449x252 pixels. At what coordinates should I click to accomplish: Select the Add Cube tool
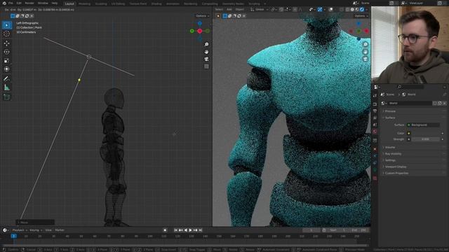click(6, 97)
